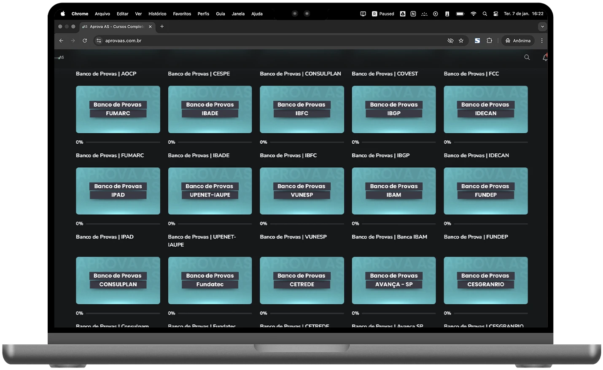Image resolution: width=603 pixels, height=370 pixels.
Task: Open the Histórico menu
Action: point(157,14)
